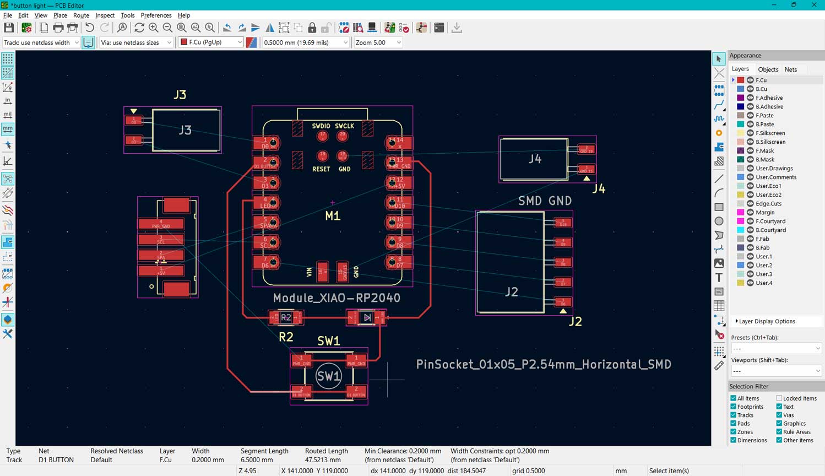Select the B.Courtyard layer
Screen dimensions: 825x476
[770, 230]
